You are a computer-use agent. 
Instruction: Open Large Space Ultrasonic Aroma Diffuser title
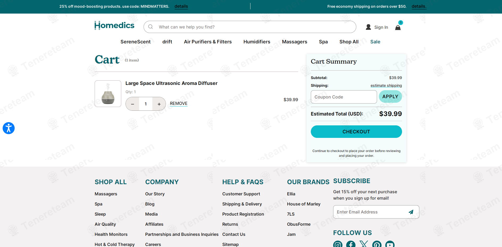tap(171, 83)
